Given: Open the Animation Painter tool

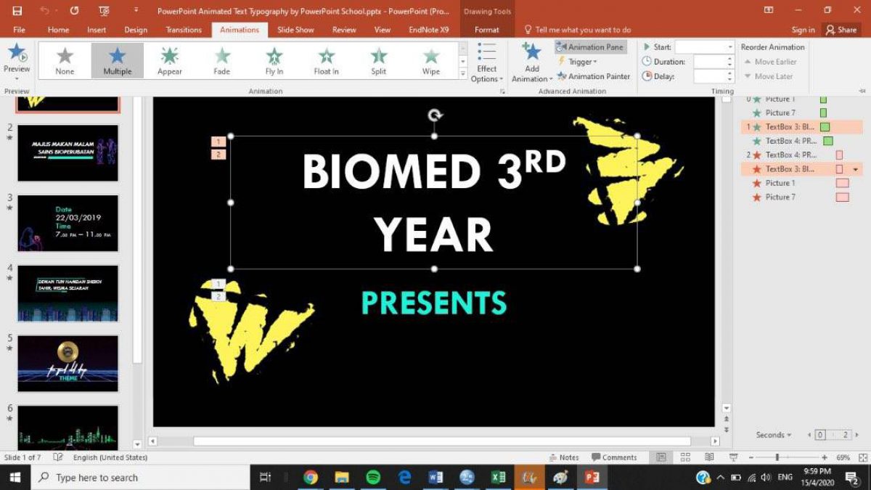Looking at the screenshot, I should click(x=593, y=76).
